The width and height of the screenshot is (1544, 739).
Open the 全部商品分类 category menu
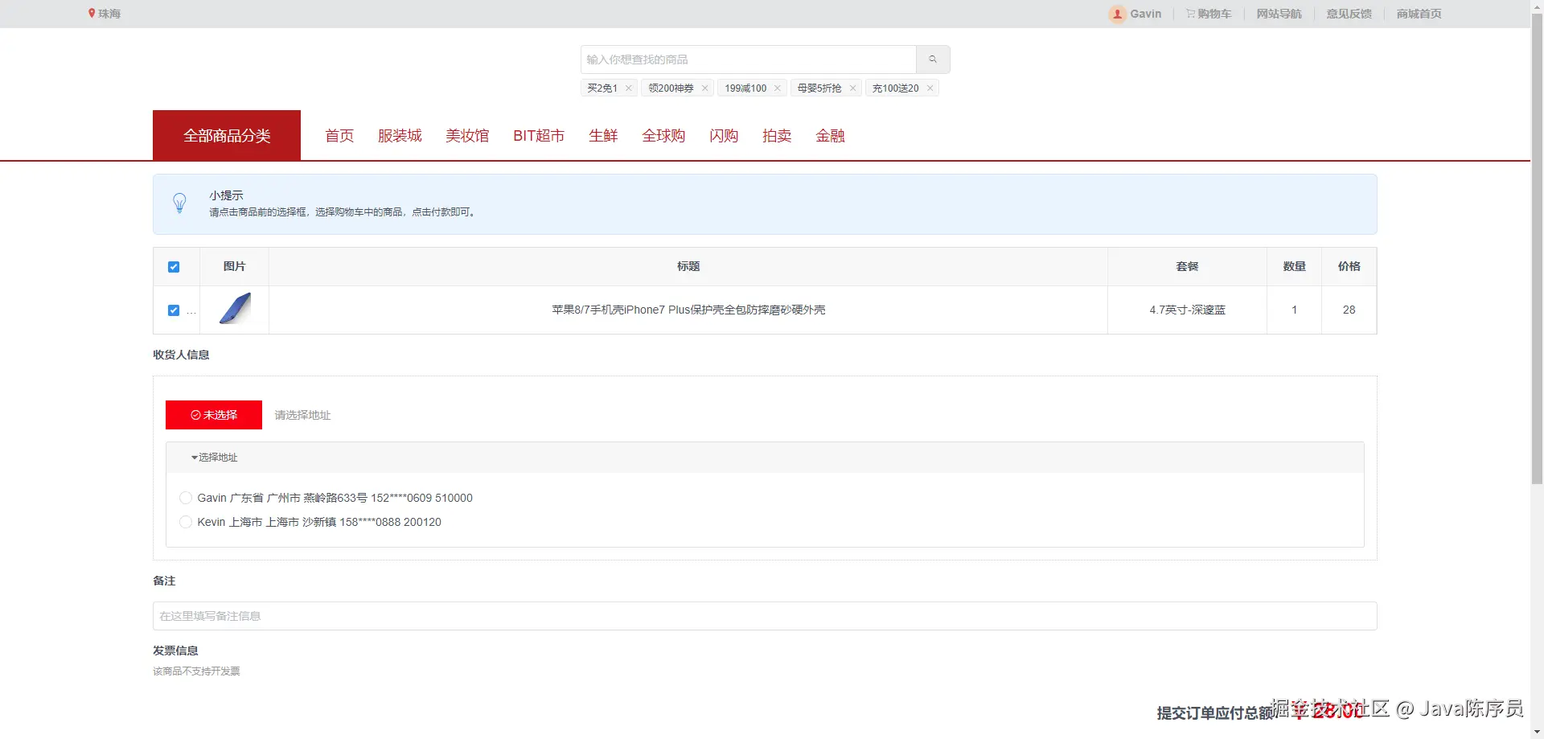pos(227,136)
